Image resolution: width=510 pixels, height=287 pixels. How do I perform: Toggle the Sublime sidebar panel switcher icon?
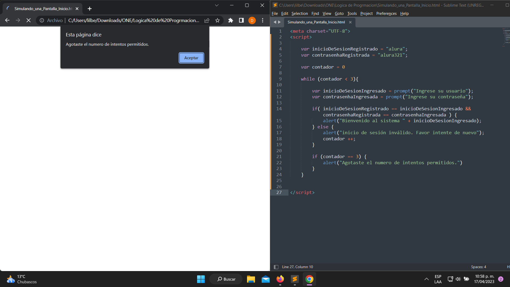tap(276, 267)
